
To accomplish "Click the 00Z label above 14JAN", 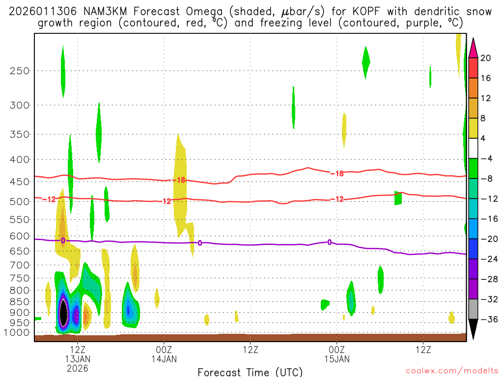I will point(164,350).
